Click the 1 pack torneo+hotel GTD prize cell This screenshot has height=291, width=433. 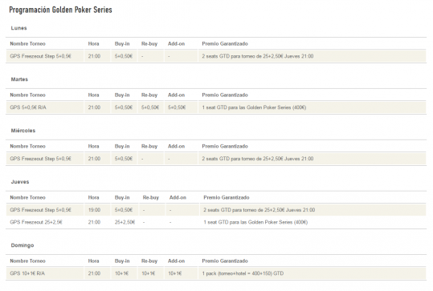tap(243, 273)
